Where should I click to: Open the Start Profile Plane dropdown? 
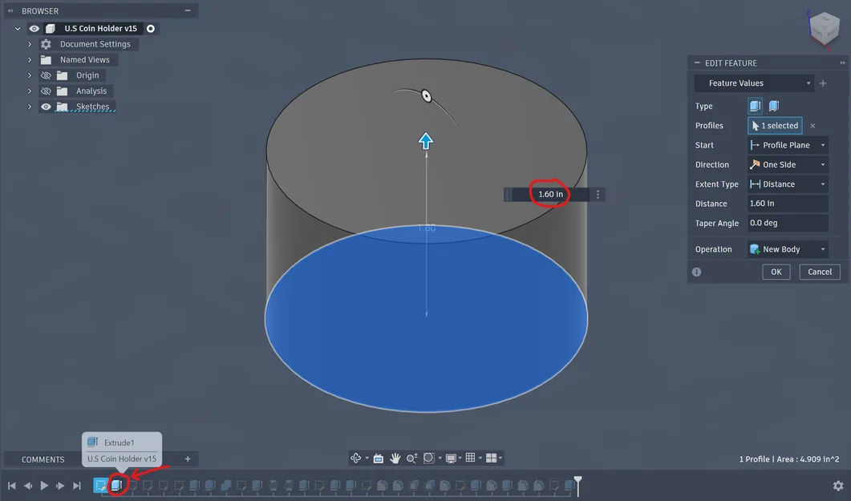click(x=788, y=145)
